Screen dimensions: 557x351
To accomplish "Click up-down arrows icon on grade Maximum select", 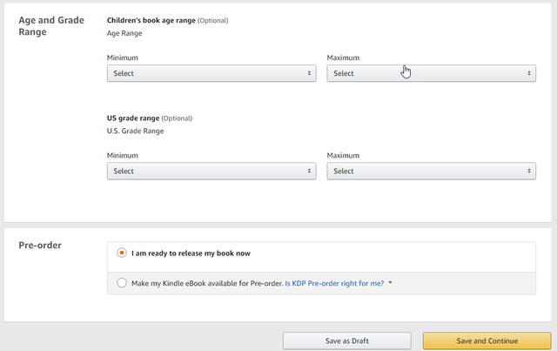I will coord(529,171).
